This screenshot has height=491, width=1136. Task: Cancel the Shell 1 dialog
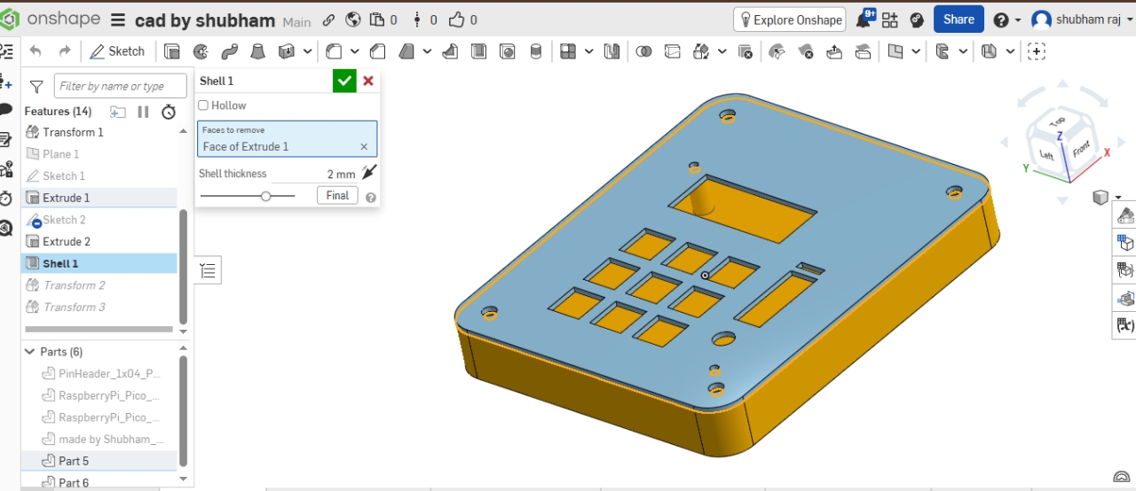(368, 81)
